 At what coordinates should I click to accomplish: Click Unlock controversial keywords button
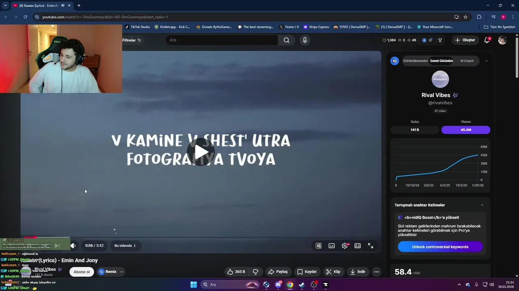(440, 247)
